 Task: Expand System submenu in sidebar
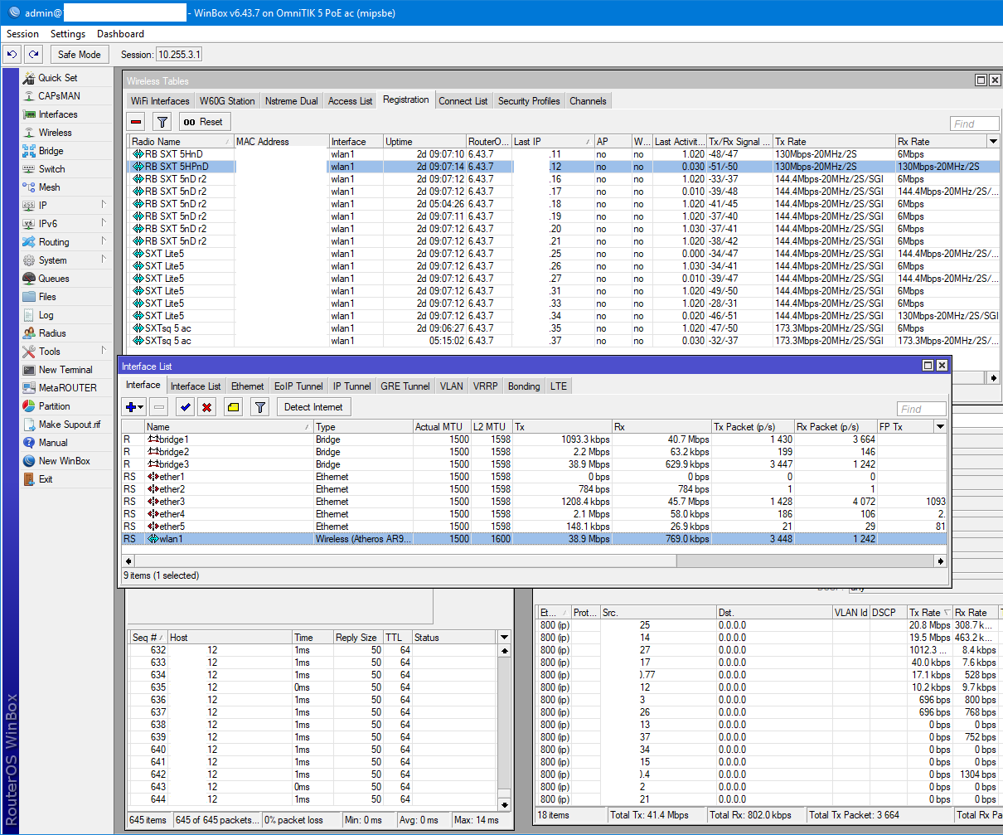[x=104, y=260]
